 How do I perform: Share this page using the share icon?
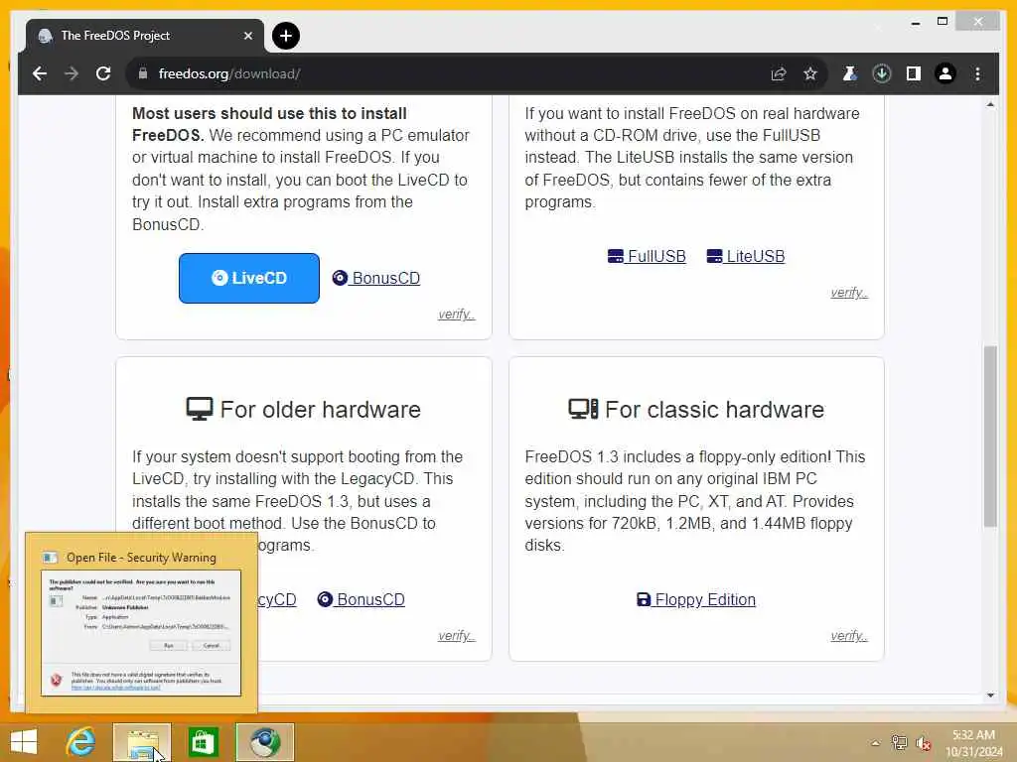[779, 73]
